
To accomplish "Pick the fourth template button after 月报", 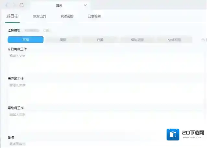I will [137, 40].
